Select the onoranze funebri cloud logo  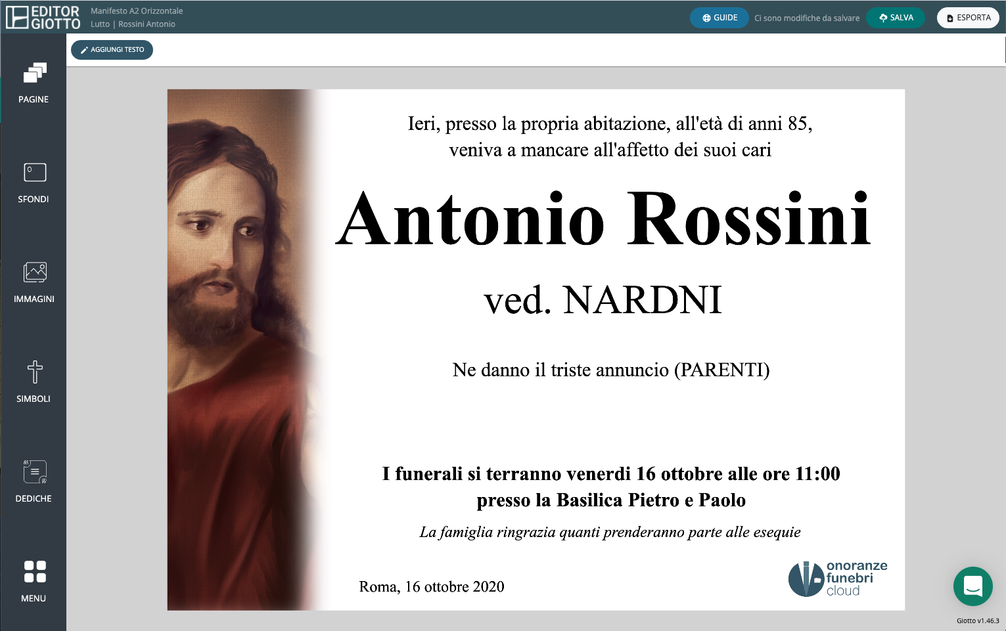pos(838,578)
